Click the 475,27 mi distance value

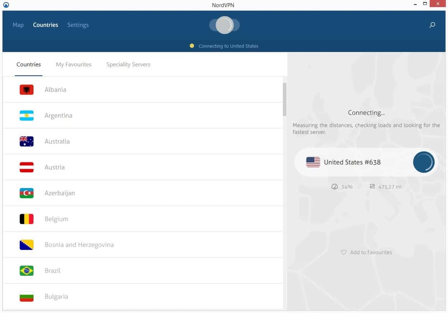click(x=390, y=186)
